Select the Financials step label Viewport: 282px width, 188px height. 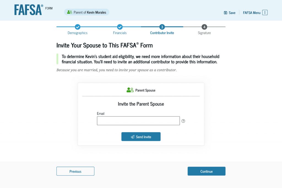(x=120, y=33)
